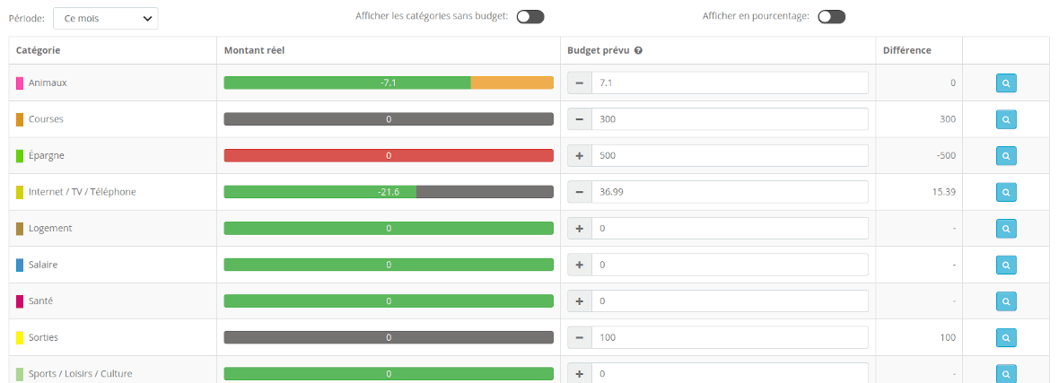Enable Afficher en pourcentage switch
The height and width of the screenshot is (383, 1059).
pyautogui.click(x=831, y=16)
